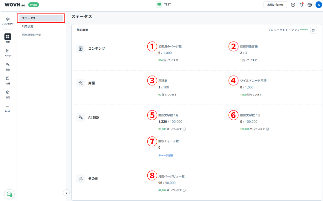Click the もっと three-dots icon

click(x=8, y=106)
